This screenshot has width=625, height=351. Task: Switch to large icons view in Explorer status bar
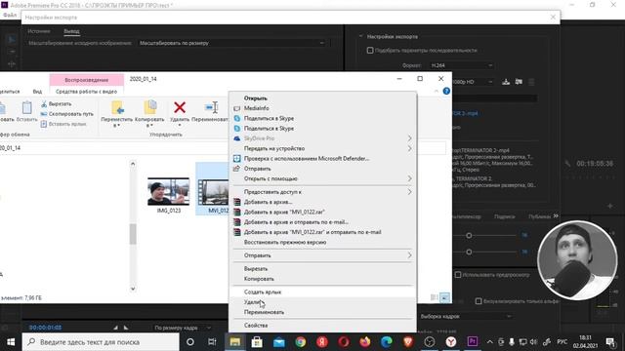[445, 297]
